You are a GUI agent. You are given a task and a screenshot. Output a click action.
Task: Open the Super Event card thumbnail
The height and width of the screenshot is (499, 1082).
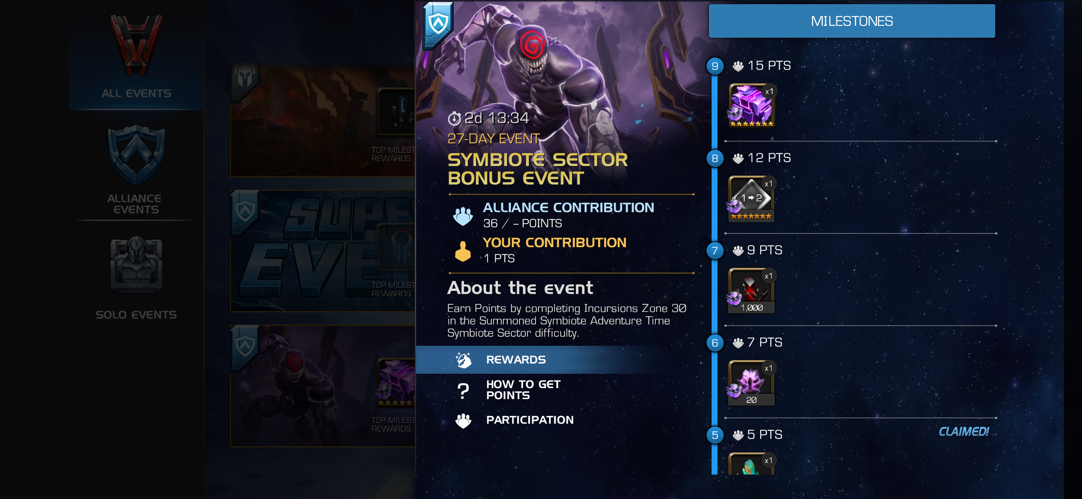(323, 251)
